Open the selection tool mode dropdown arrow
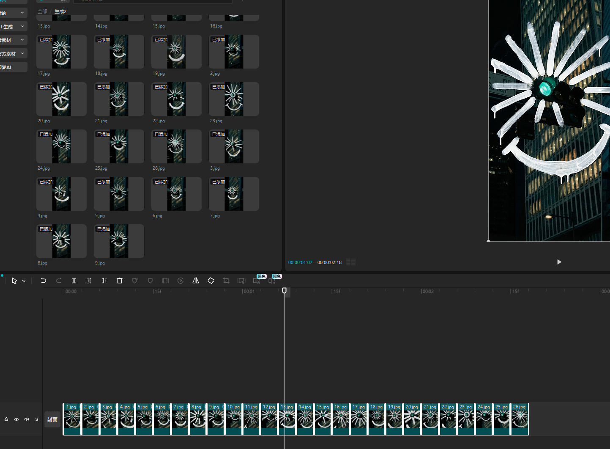The image size is (610, 449). click(24, 281)
